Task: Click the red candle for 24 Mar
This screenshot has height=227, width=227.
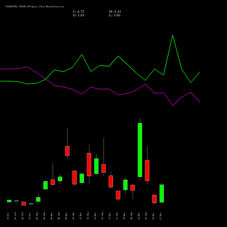Action: click(x=147, y=171)
